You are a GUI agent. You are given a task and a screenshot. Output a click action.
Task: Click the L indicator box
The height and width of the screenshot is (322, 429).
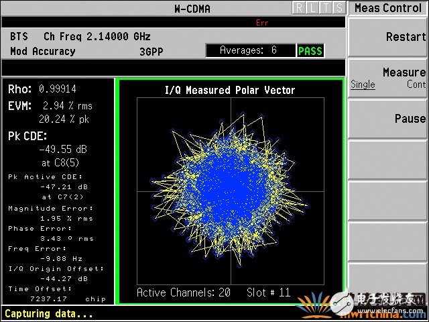(x=312, y=8)
